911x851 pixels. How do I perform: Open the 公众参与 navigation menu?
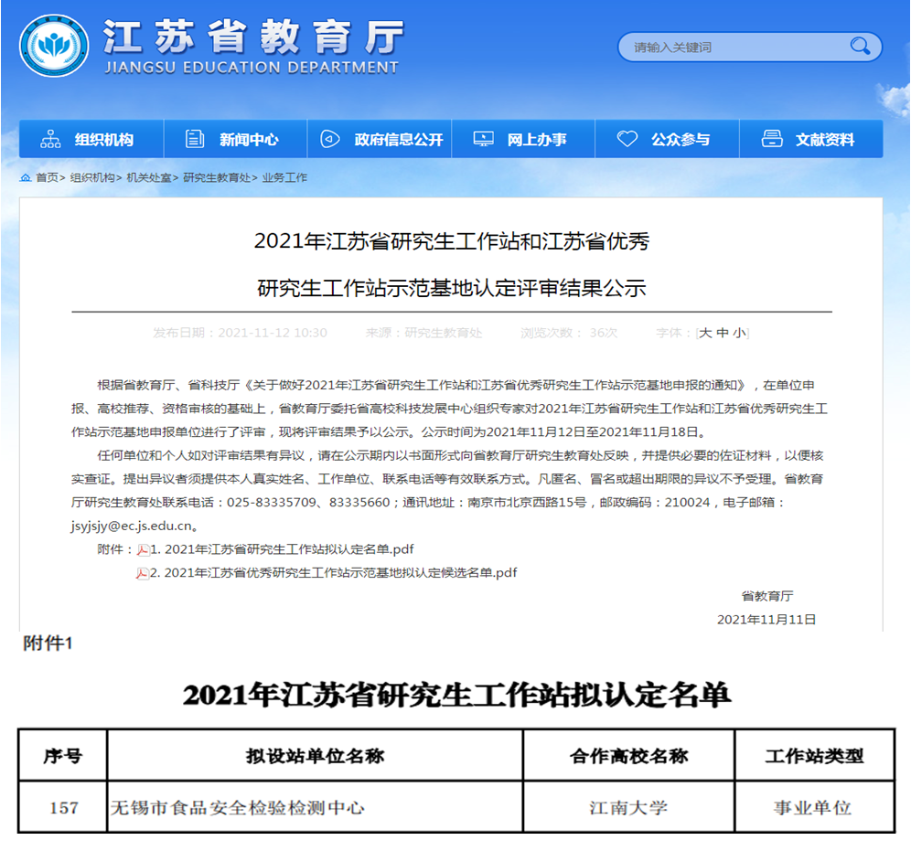click(x=667, y=139)
